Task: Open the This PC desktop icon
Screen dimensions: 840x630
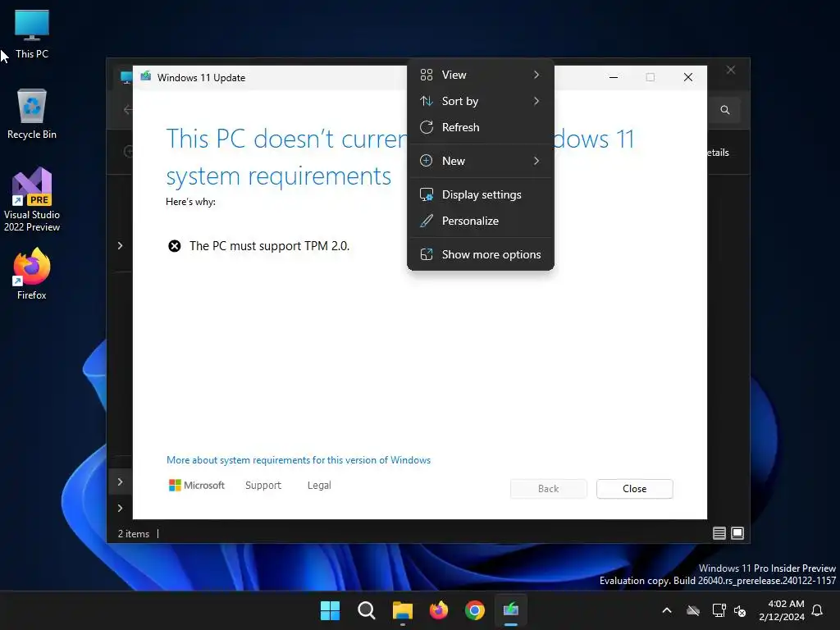Action: pyautogui.click(x=32, y=34)
